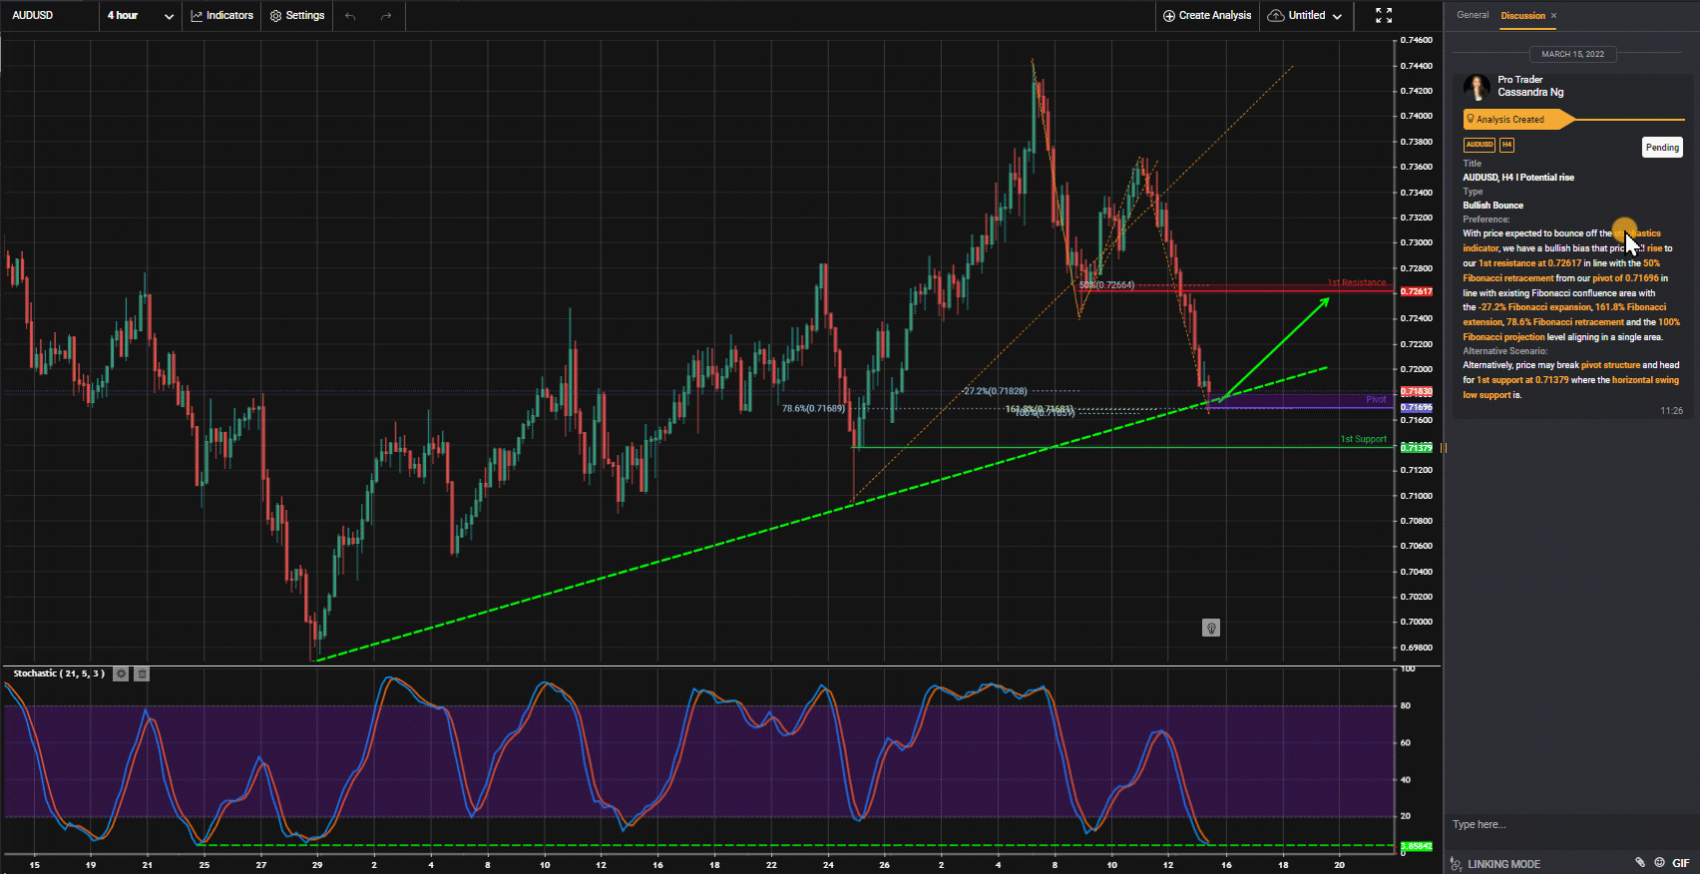
Task: Click the current price tag 0.71830
Action: (1417, 392)
